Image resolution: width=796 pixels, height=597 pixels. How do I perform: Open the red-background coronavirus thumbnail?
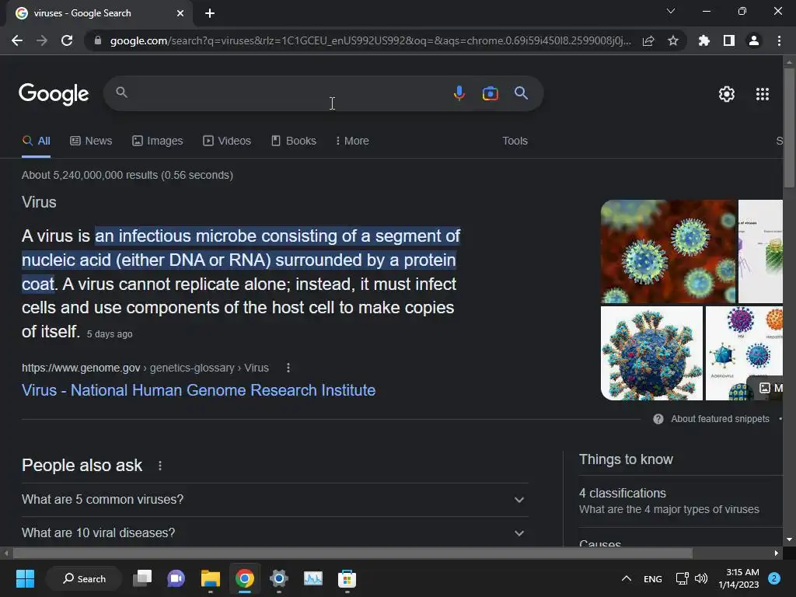[668, 251]
